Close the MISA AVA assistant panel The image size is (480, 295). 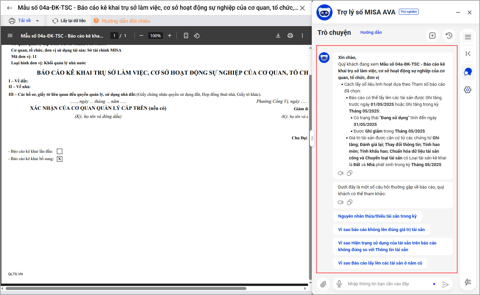coord(470,12)
